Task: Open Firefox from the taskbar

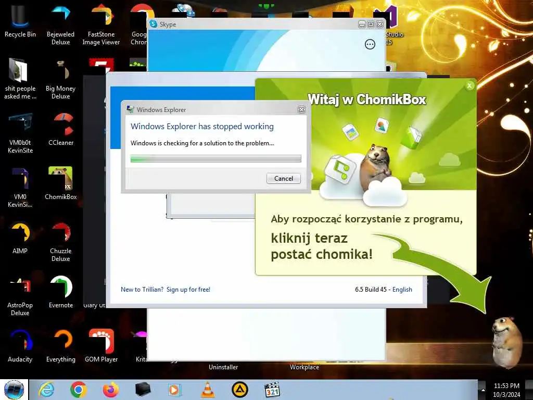Action: click(x=111, y=390)
